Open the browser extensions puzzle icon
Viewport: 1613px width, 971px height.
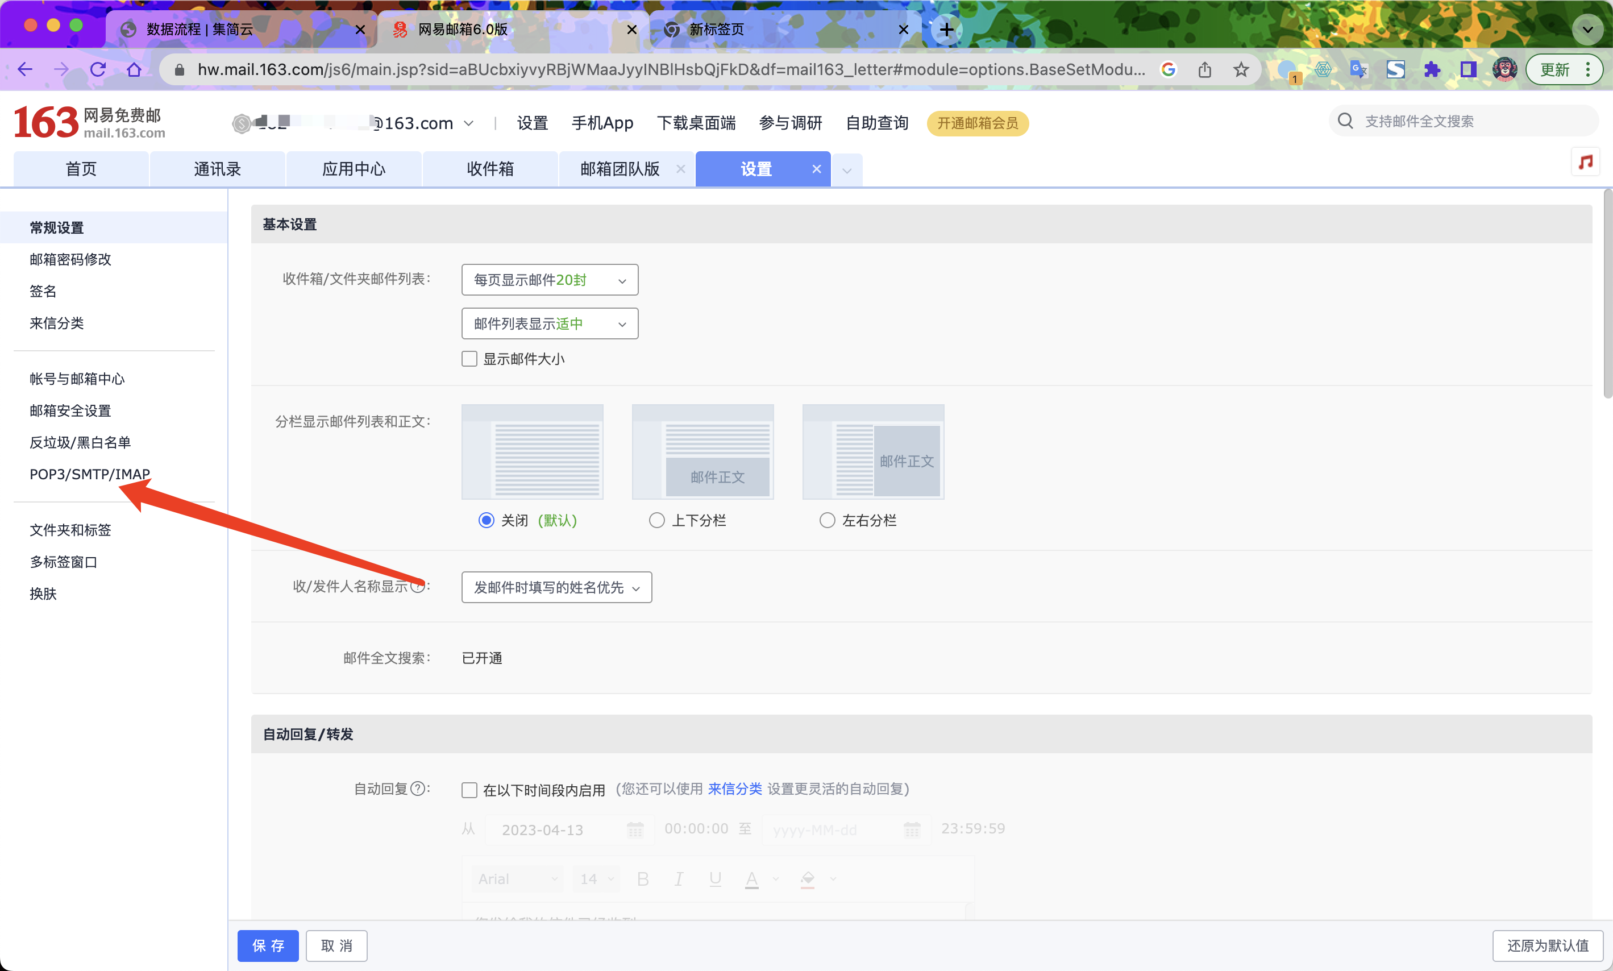1432,69
